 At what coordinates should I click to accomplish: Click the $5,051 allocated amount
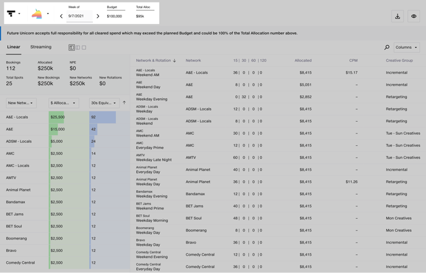click(306, 85)
